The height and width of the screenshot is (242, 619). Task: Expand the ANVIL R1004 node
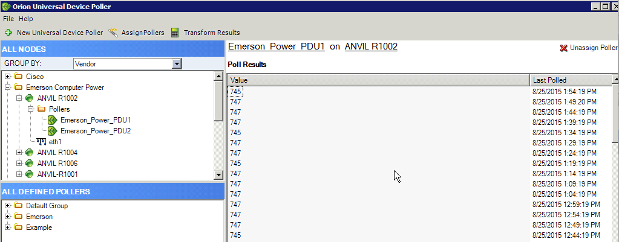pos(19,152)
